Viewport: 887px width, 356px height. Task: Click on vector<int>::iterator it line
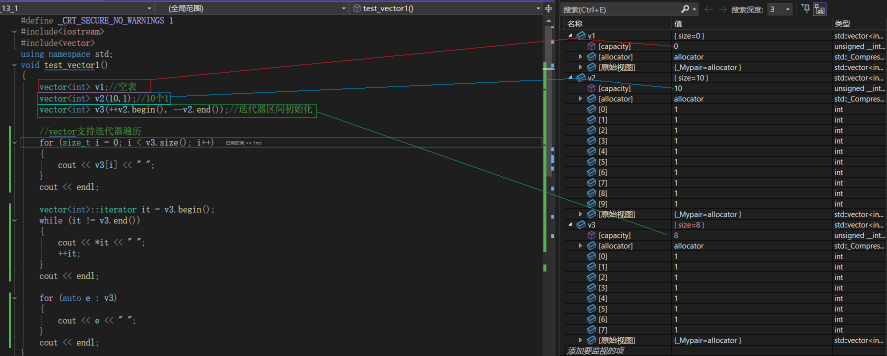pyautogui.click(x=127, y=209)
